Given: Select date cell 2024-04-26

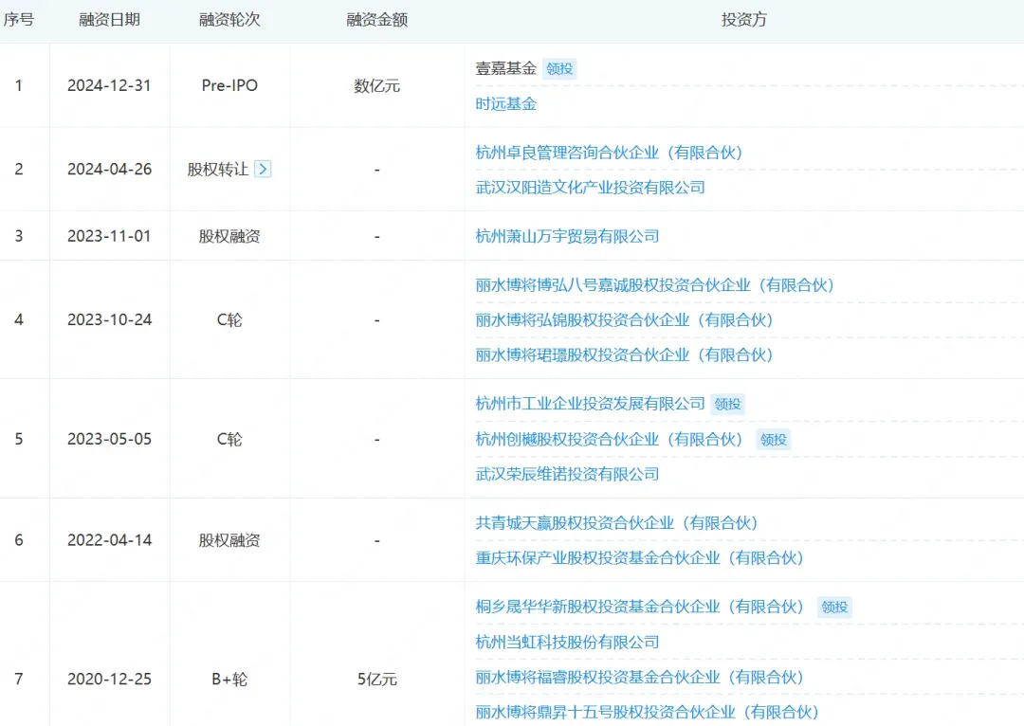Looking at the screenshot, I should coord(110,169).
